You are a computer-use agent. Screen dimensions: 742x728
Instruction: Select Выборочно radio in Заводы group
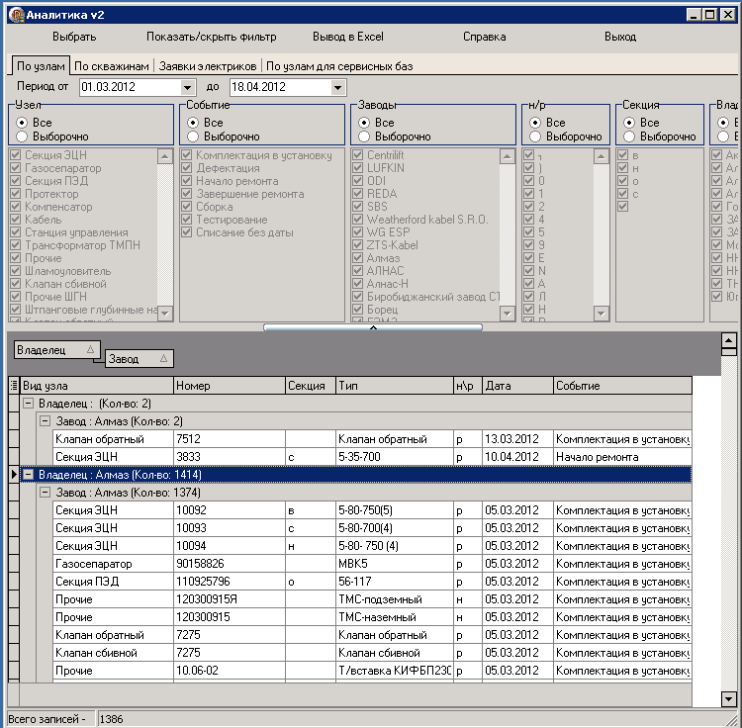coord(364,136)
